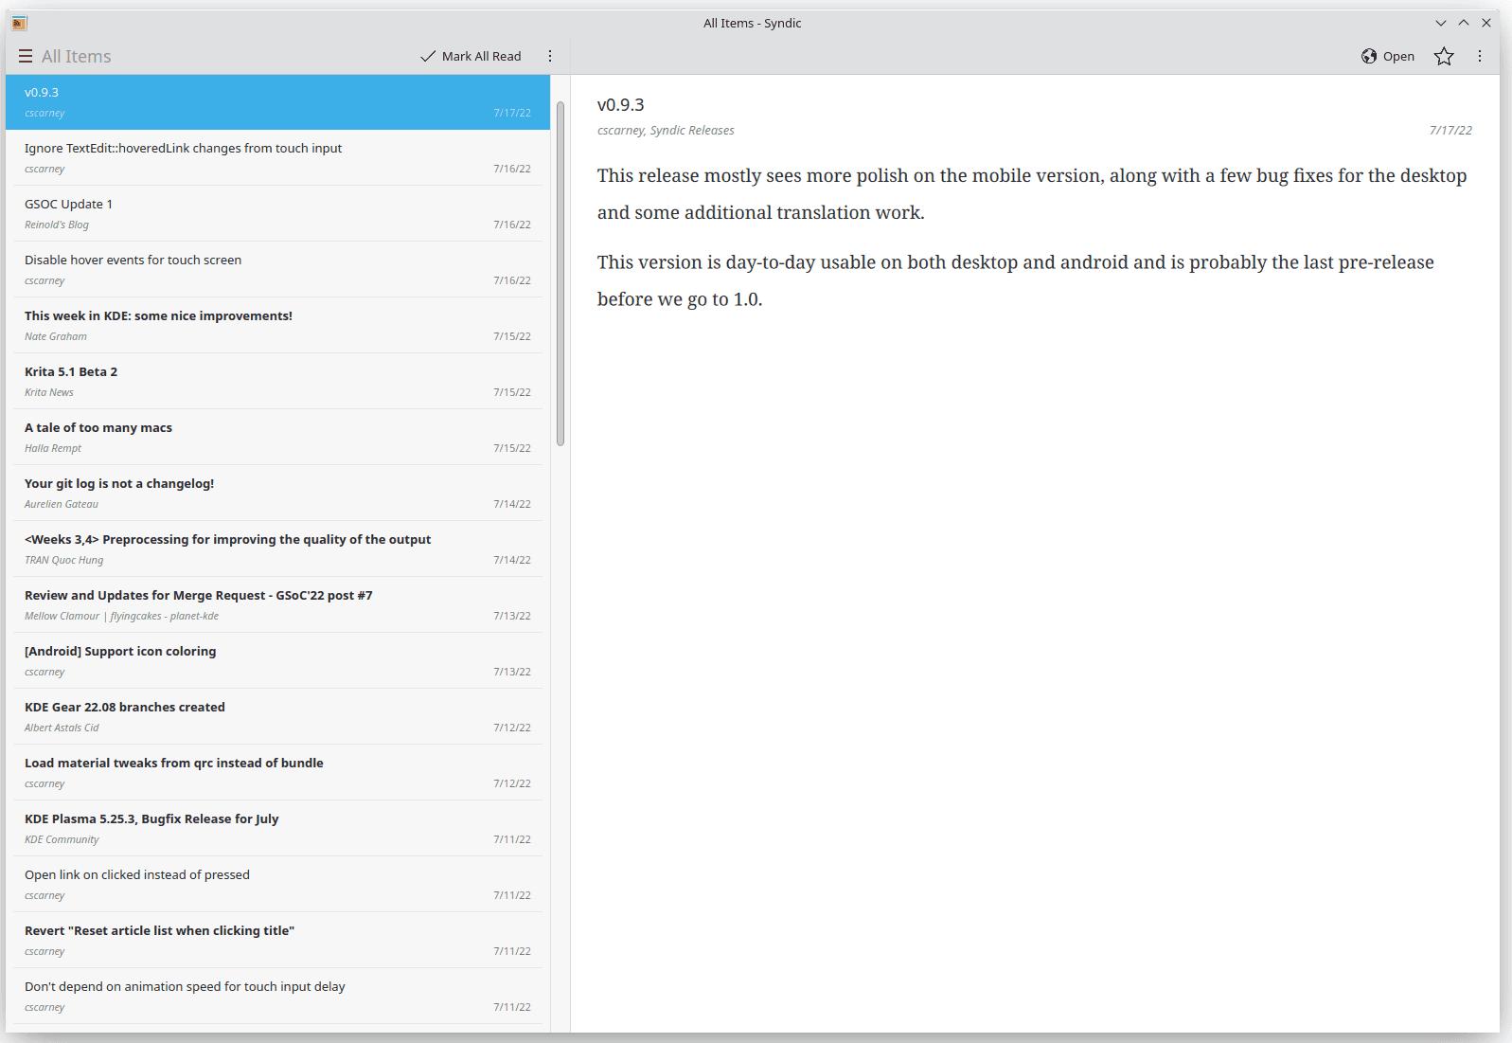
Task: Click the 'Halla Rempt' author name
Action: (x=53, y=449)
